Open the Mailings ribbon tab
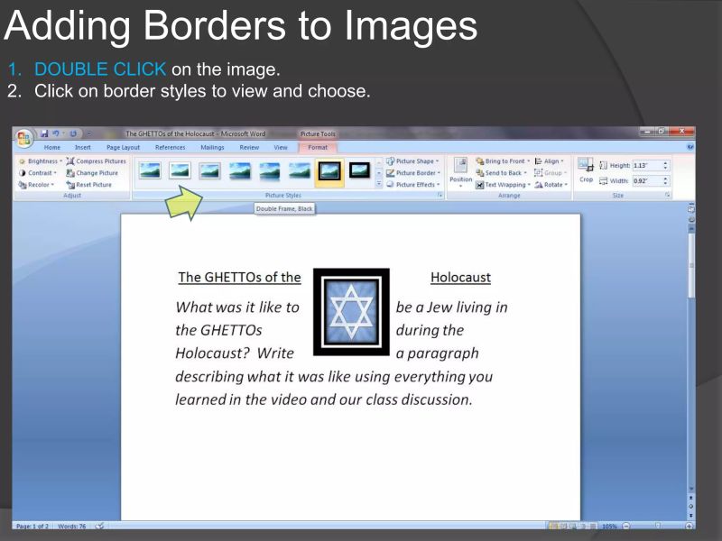 pos(211,147)
